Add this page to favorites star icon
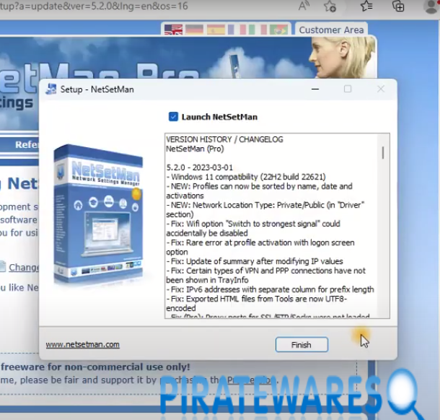 click(330, 6)
